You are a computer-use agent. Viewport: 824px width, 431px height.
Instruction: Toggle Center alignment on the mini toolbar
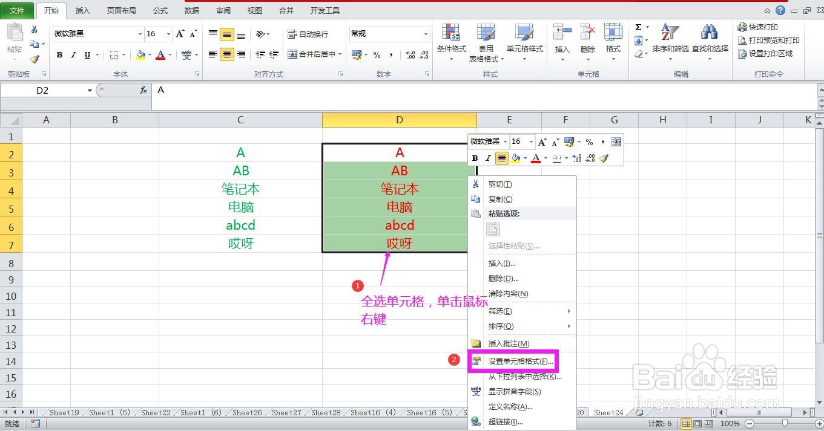coord(502,158)
